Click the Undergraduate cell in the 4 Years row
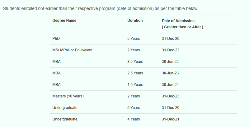This screenshot has width=249, height=127. click(x=65, y=119)
